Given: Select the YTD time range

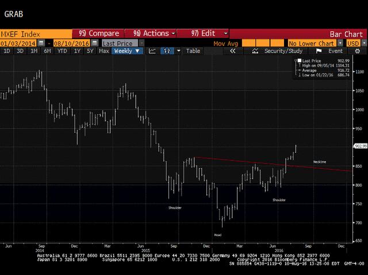Looking at the screenshot, I should click(x=63, y=51).
